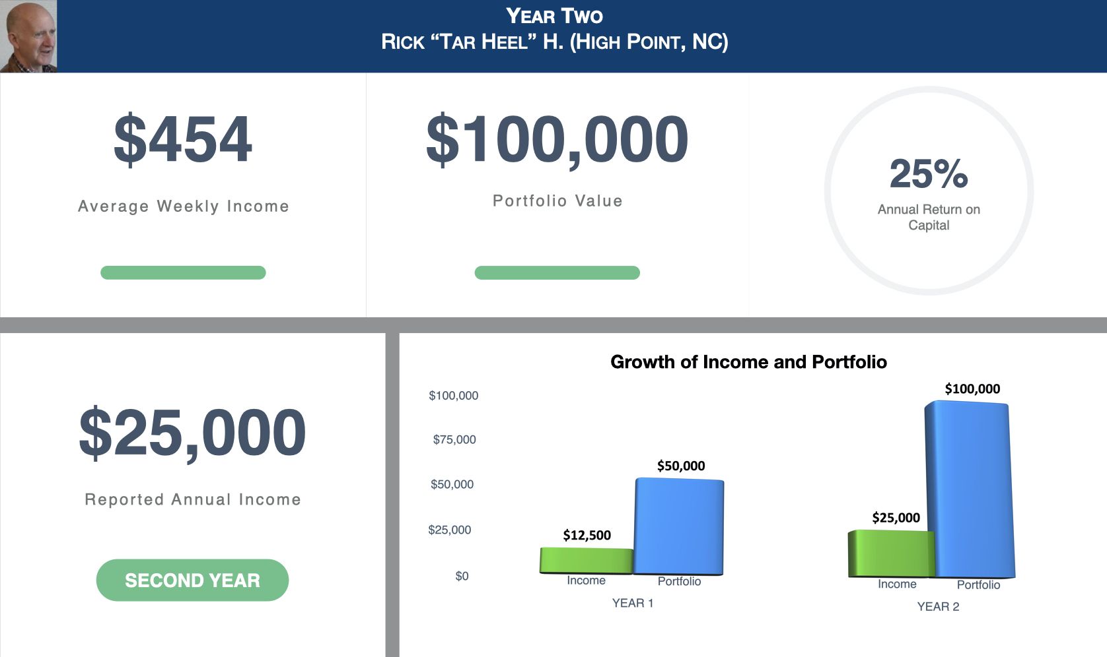Screen dimensions: 1107x657
Task: Click the Year 1 green Income bar
Action: click(x=586, y=561)
